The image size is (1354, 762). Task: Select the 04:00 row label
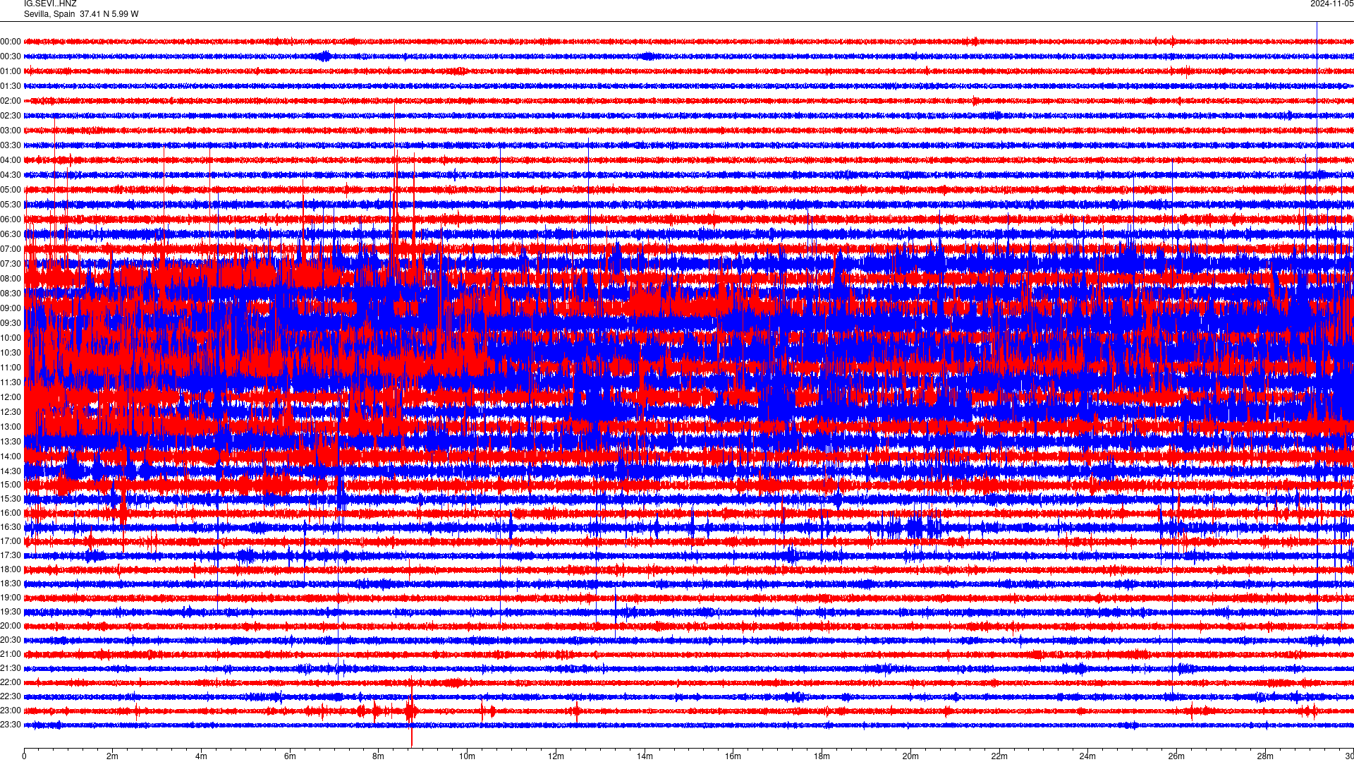[11, 160]
